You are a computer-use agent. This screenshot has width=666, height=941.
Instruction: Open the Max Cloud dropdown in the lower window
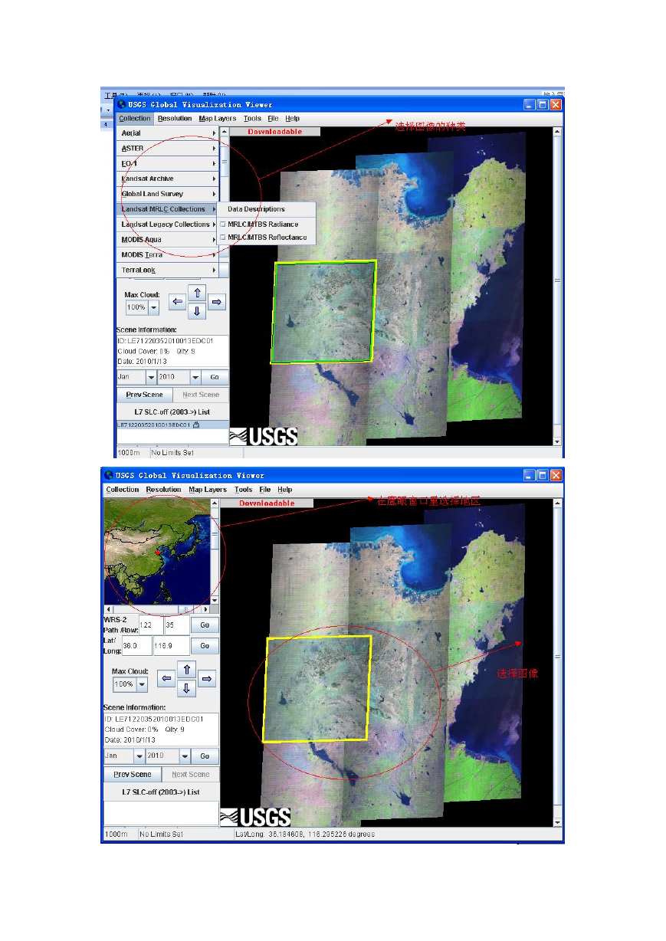point(142,684)
